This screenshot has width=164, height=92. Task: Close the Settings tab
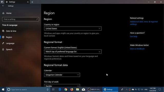tap(28, 2)
